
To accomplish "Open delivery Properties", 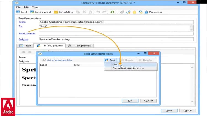I will [153, 12].
